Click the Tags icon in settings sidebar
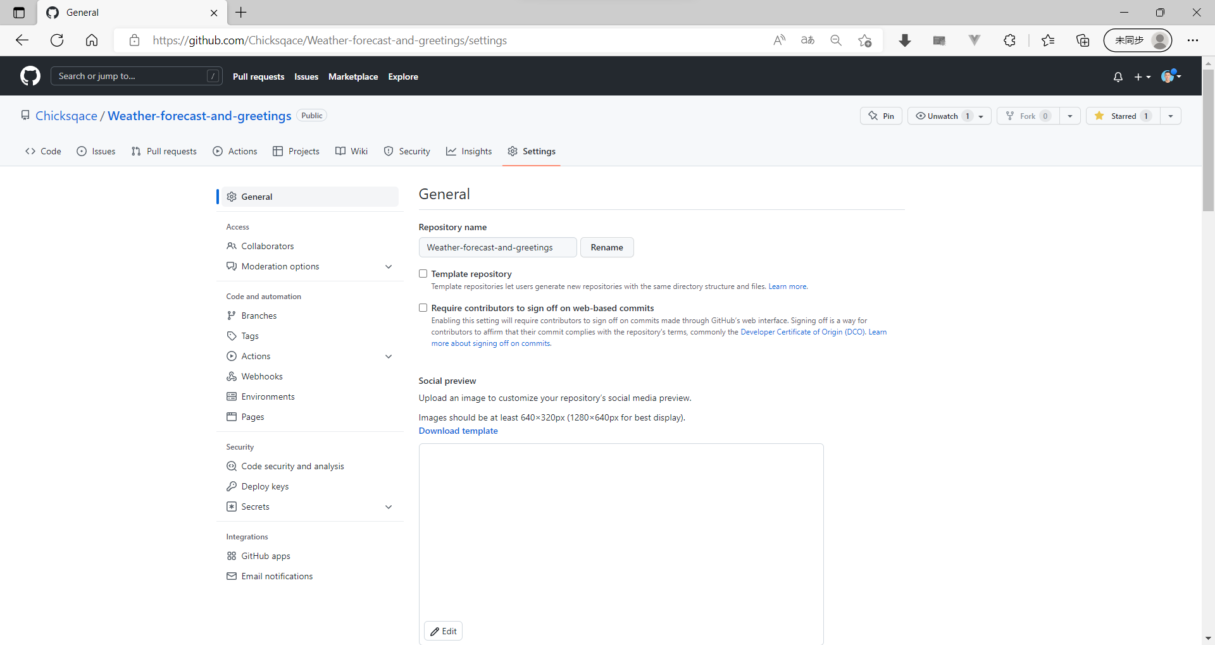 click(x=232, y=336)
